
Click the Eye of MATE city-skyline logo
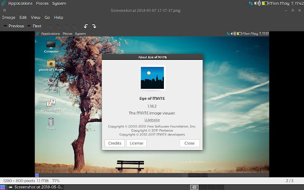pos(152,78)
